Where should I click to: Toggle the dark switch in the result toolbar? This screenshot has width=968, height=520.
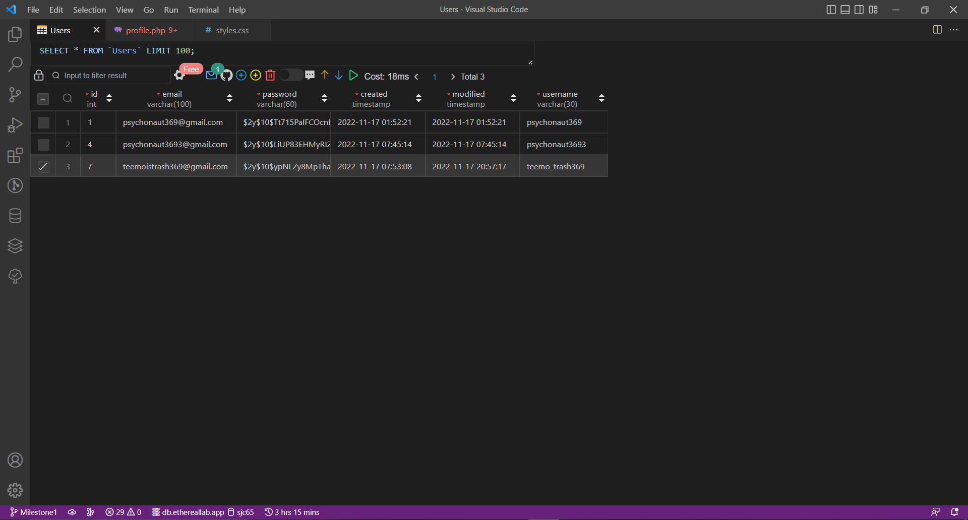click(291, 75)
